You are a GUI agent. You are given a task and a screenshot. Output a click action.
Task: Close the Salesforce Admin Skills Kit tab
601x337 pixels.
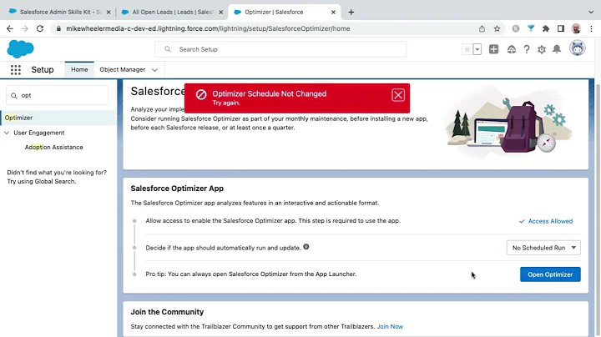click(109, 13)
